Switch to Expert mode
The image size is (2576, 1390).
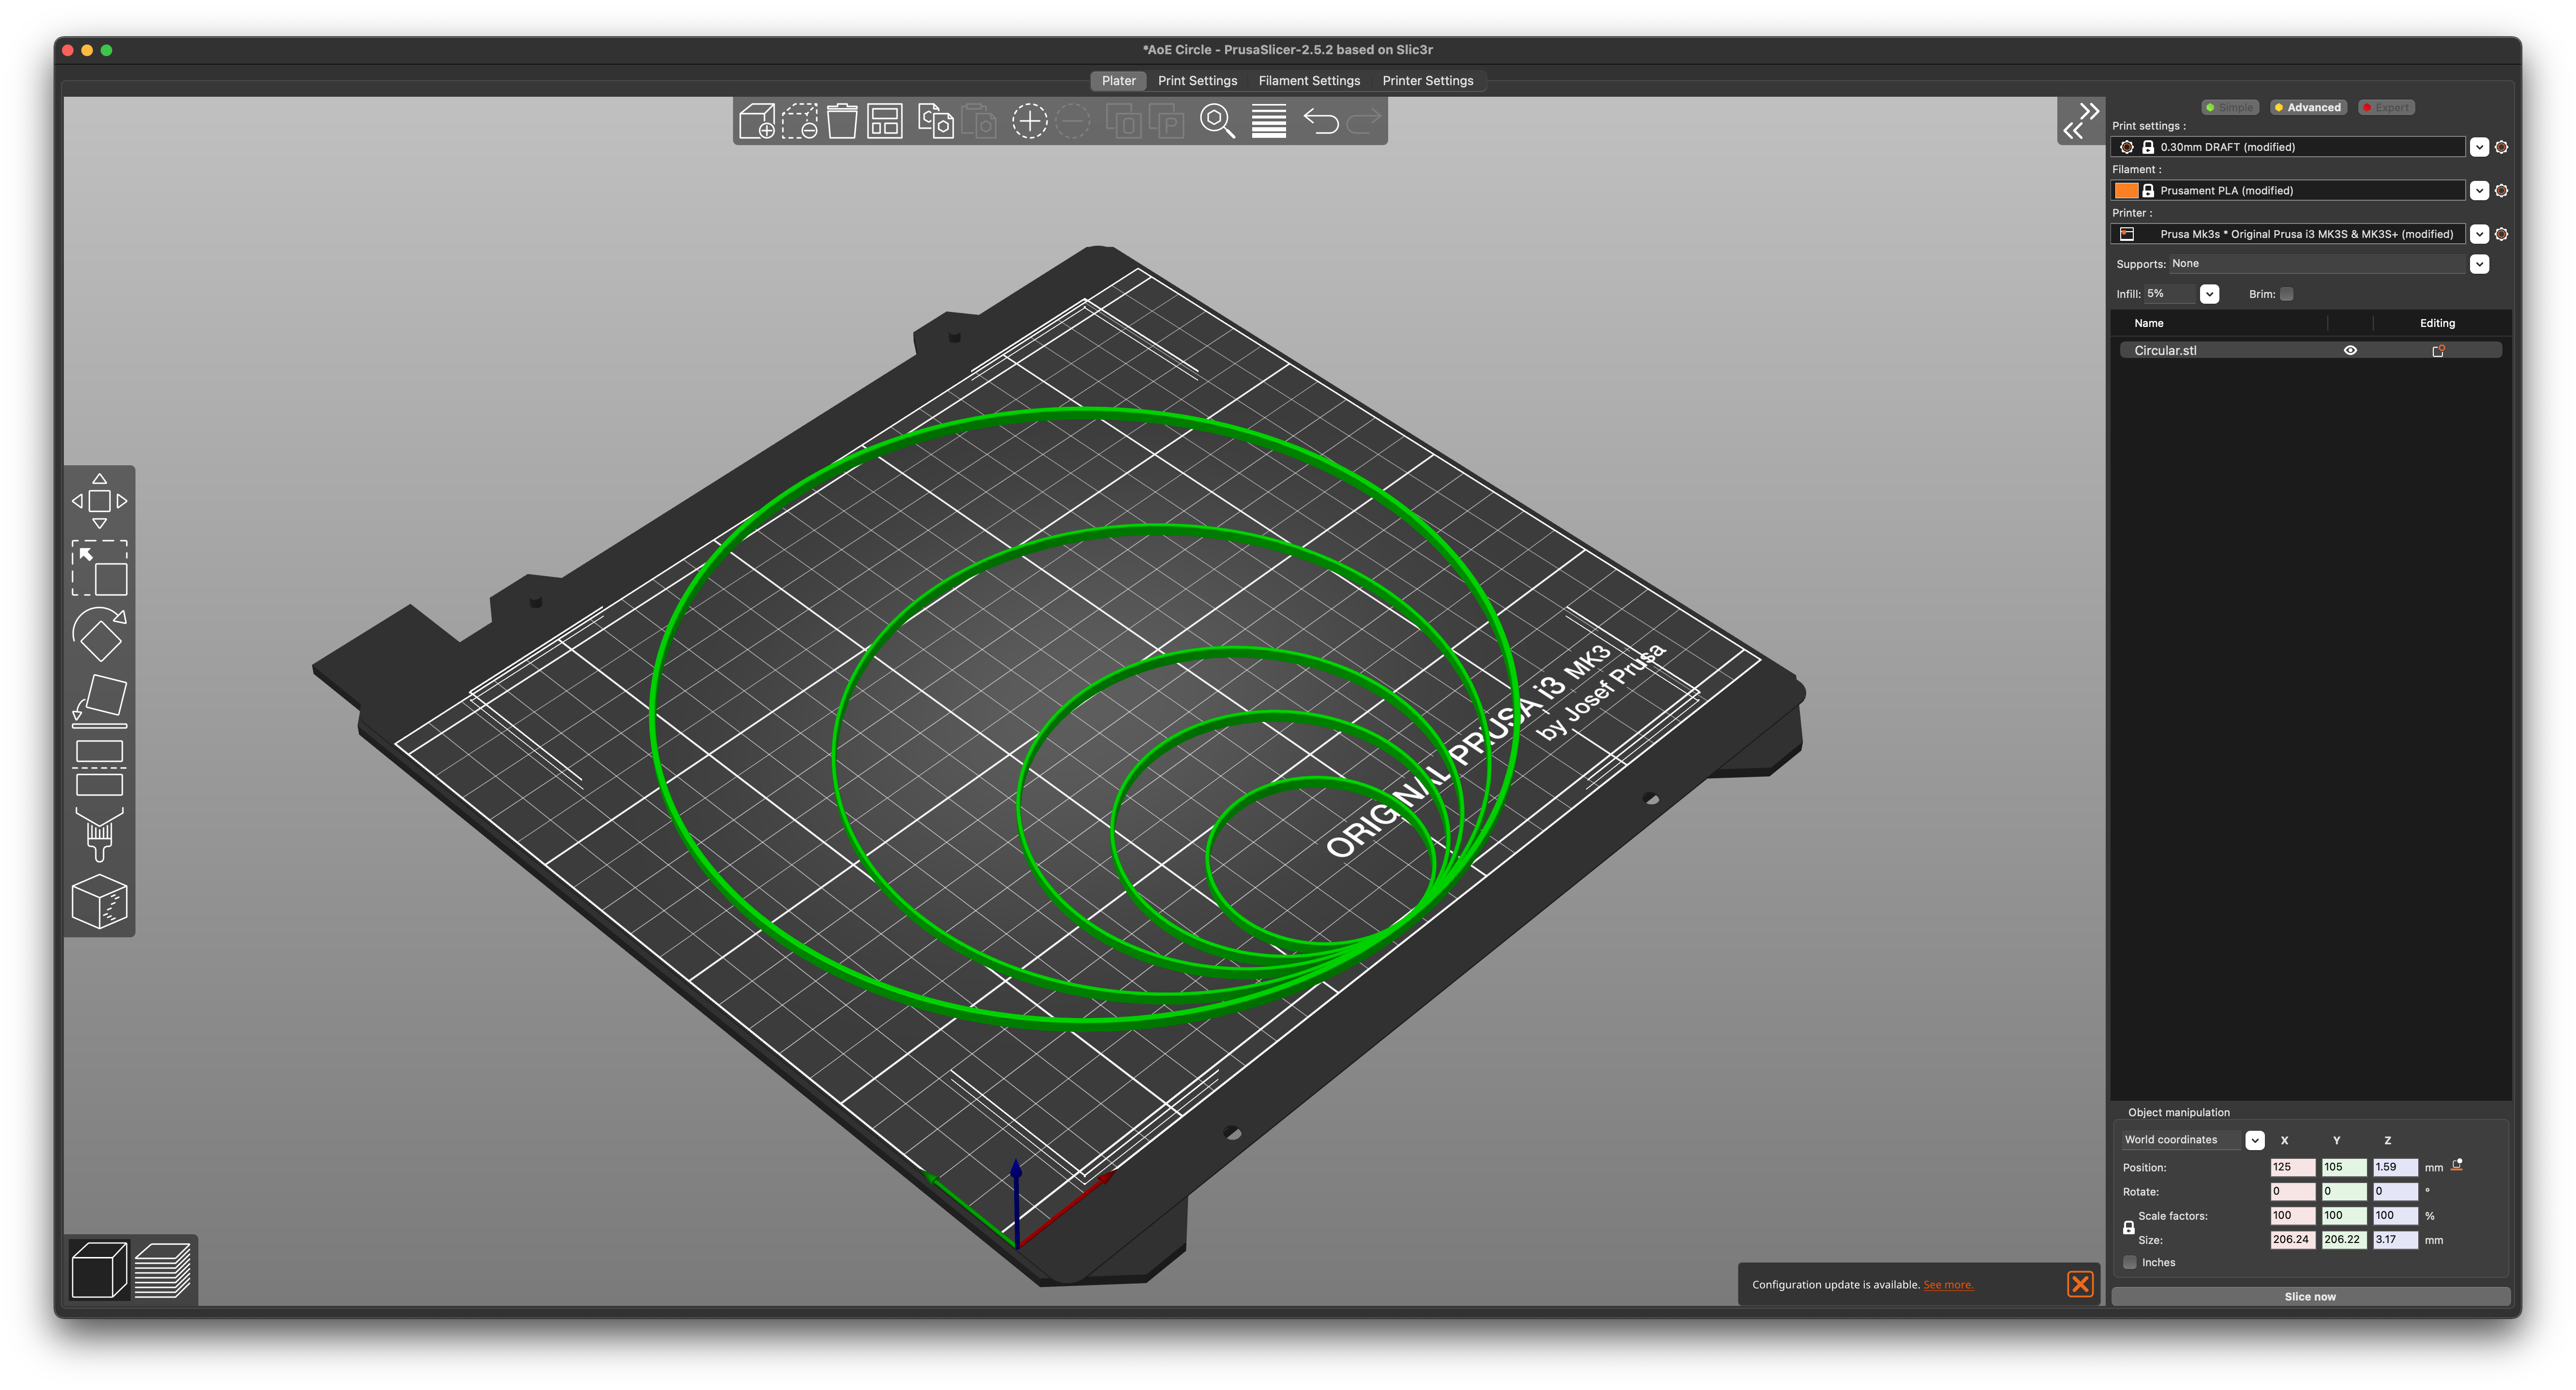pyautogui.click(x=2386, y=107)
